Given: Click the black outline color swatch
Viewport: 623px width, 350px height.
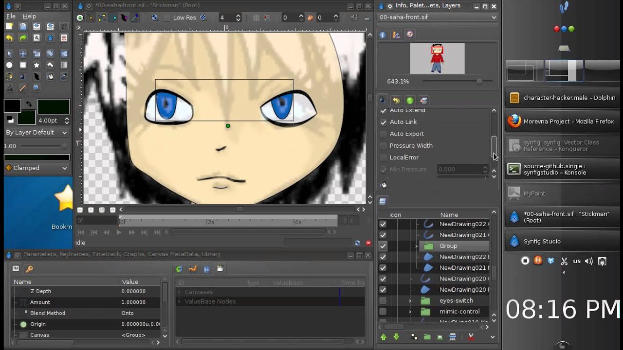Looking at the screenshot, I should 12,105.
